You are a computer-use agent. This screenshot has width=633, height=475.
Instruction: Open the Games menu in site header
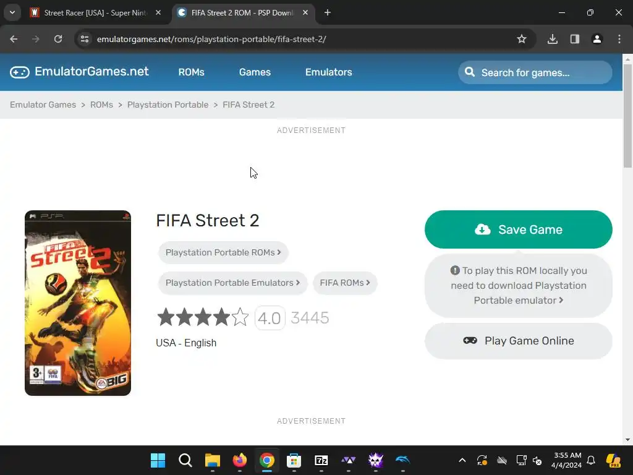click(255, 72)
